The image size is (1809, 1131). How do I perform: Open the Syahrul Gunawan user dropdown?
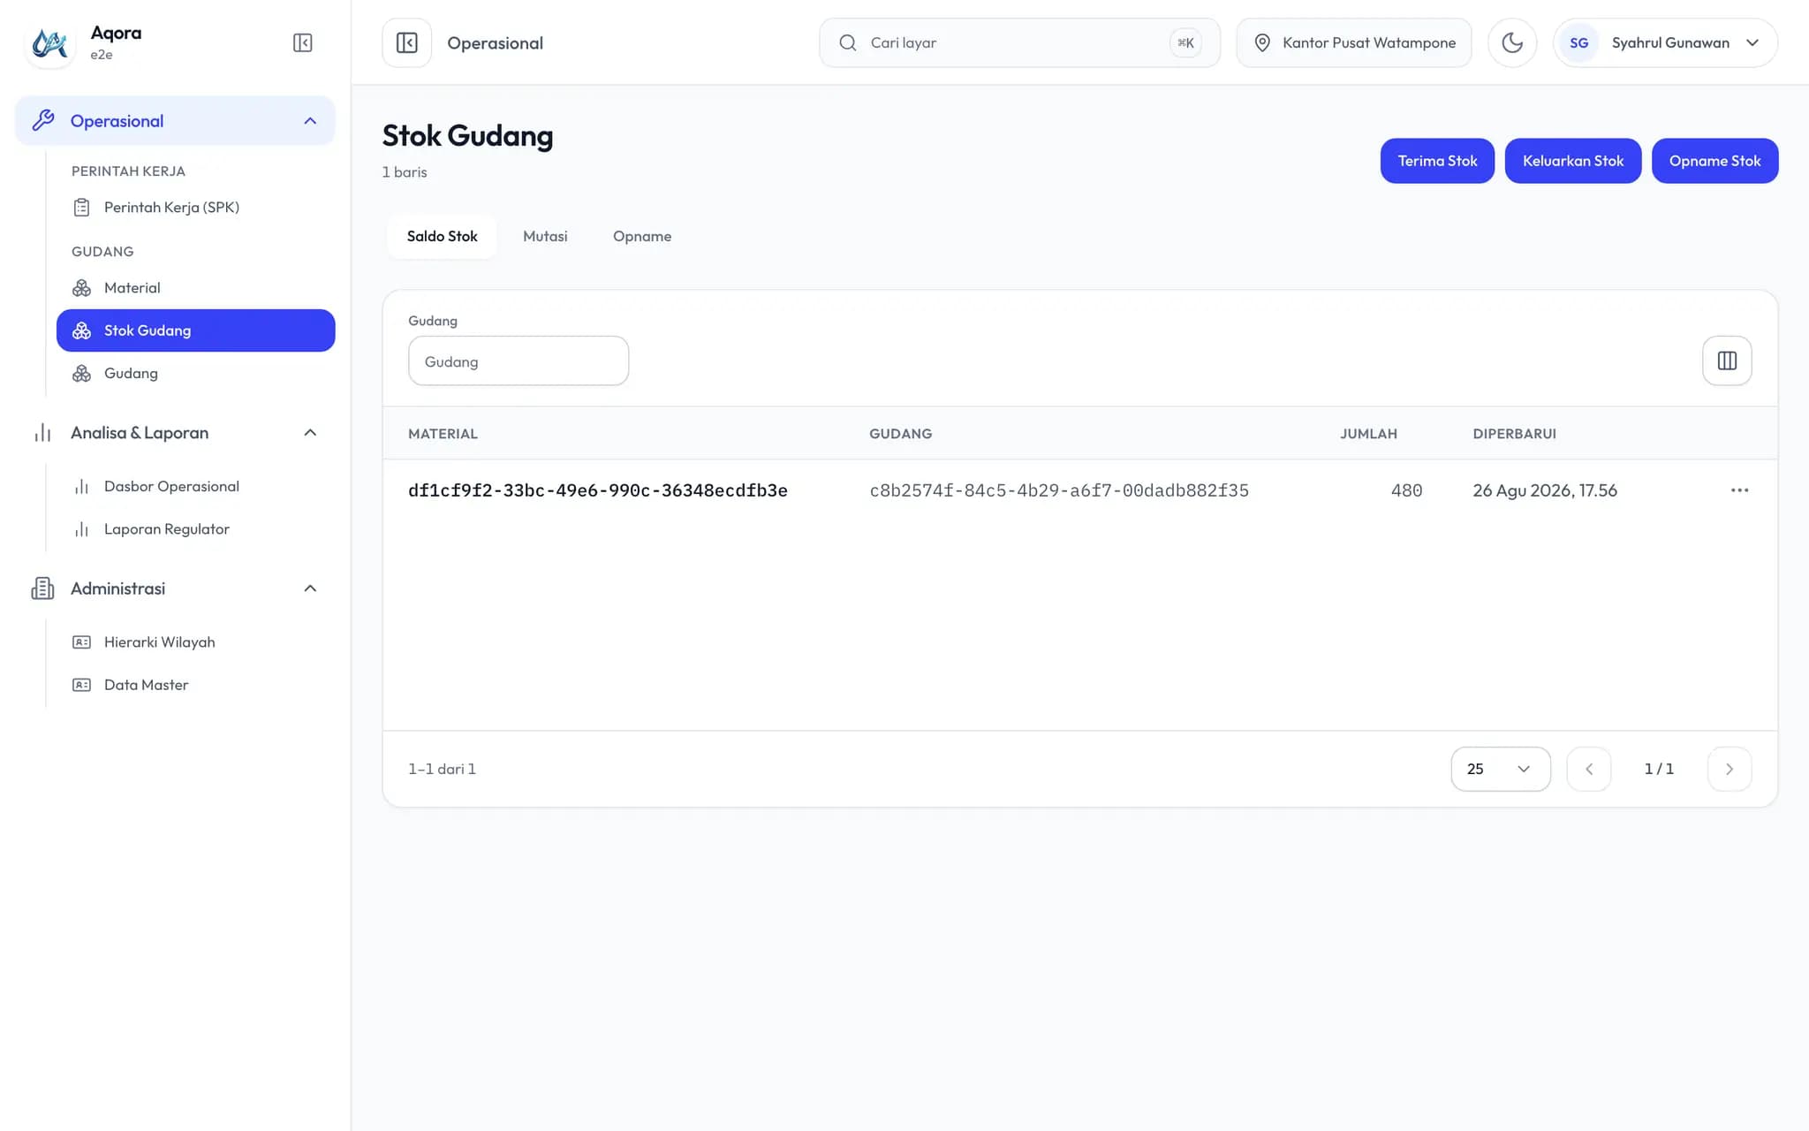pyautogui.click(x=1665, y=42)
